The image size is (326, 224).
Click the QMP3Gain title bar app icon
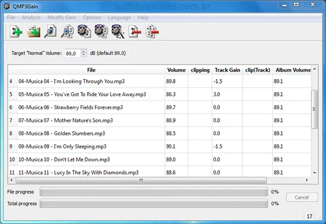7,7
